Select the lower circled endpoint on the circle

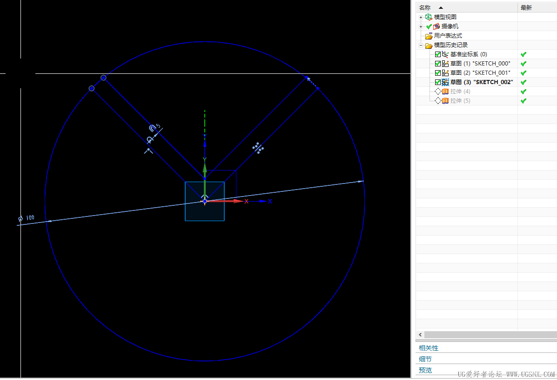click(x=92, y=88)
